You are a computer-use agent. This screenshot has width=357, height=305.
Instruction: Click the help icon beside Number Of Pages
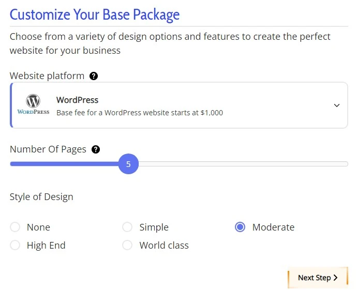(x=96, y=149)
